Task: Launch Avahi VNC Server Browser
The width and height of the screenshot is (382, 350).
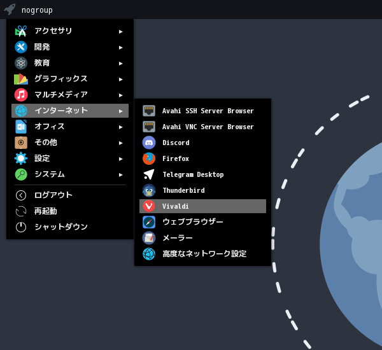Action: [x=202, y=127]
